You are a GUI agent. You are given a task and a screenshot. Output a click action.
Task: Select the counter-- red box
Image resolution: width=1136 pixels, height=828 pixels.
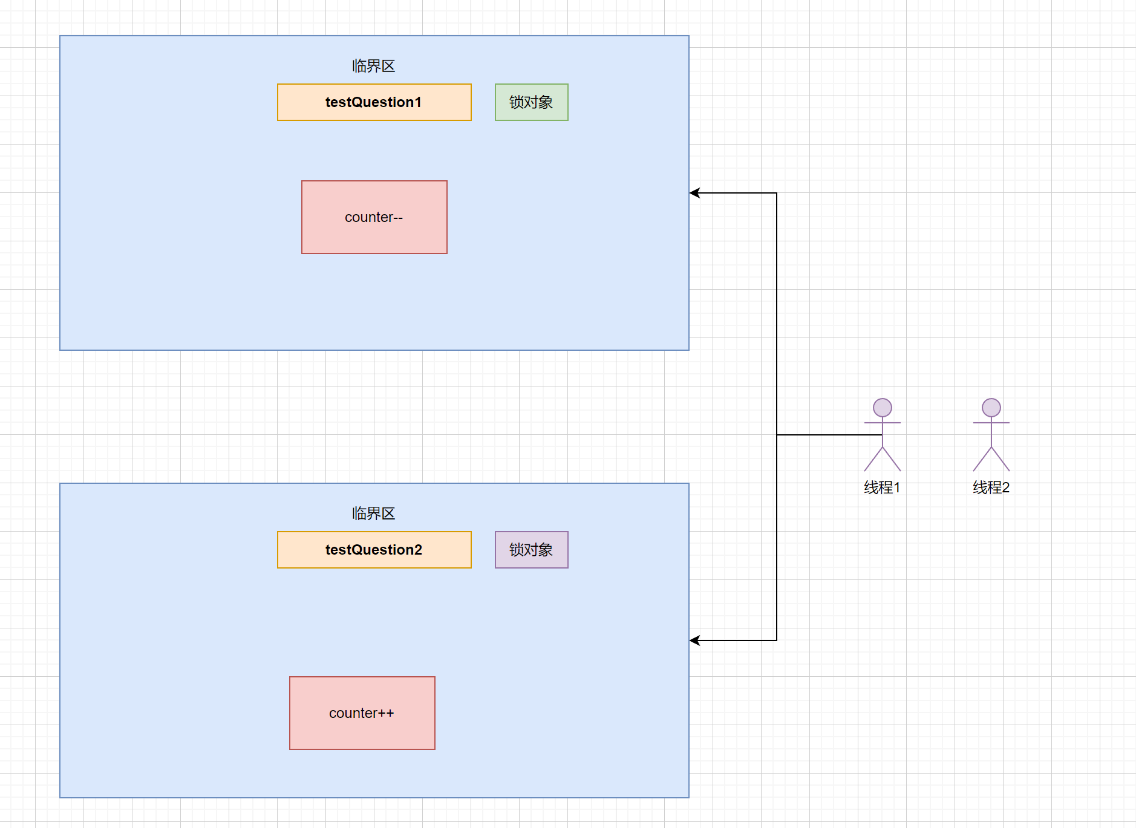click(374, 217)
